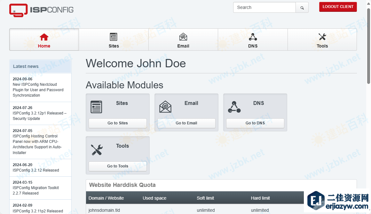The image size is (371, 214).
Task: Open the Nextcloud Plugin news item
Action: coord(38,90)
